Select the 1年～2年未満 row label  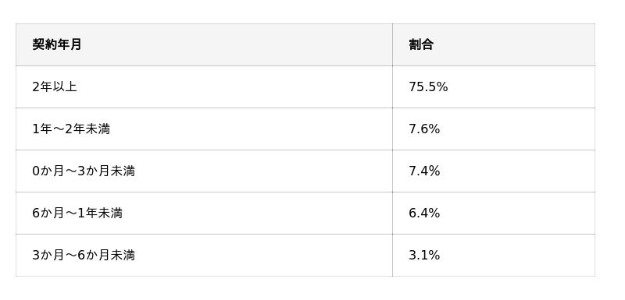[x=71, y=129]
